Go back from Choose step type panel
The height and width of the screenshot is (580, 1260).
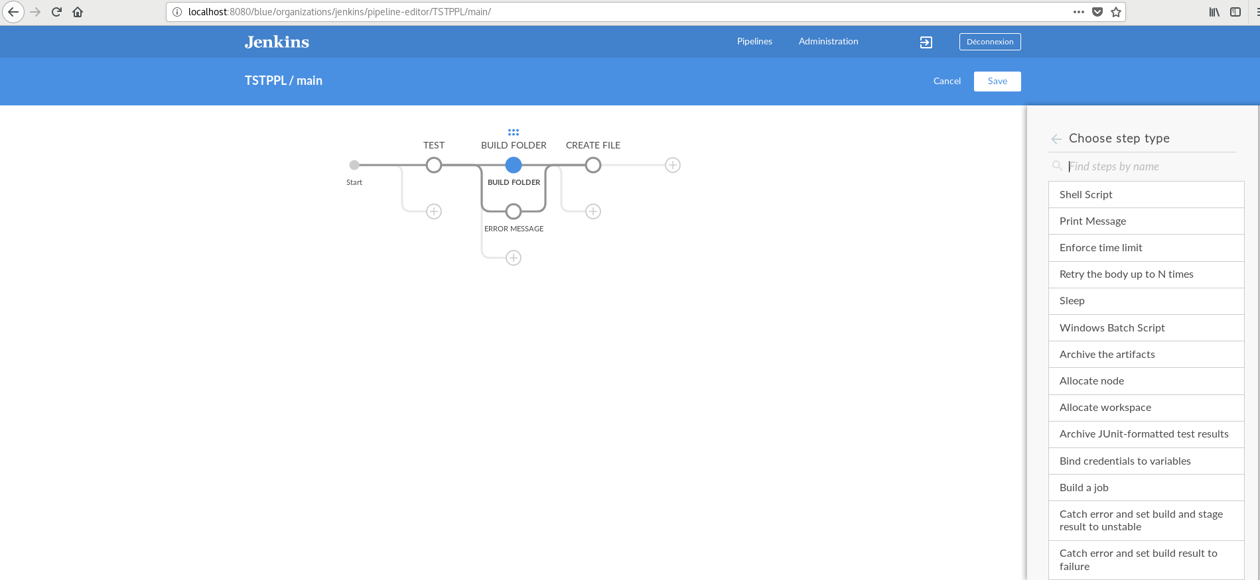coord(1056,139)
